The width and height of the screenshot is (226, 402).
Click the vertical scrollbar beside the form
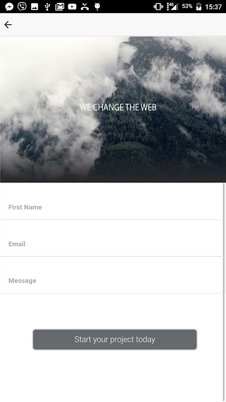pos(224,292)
